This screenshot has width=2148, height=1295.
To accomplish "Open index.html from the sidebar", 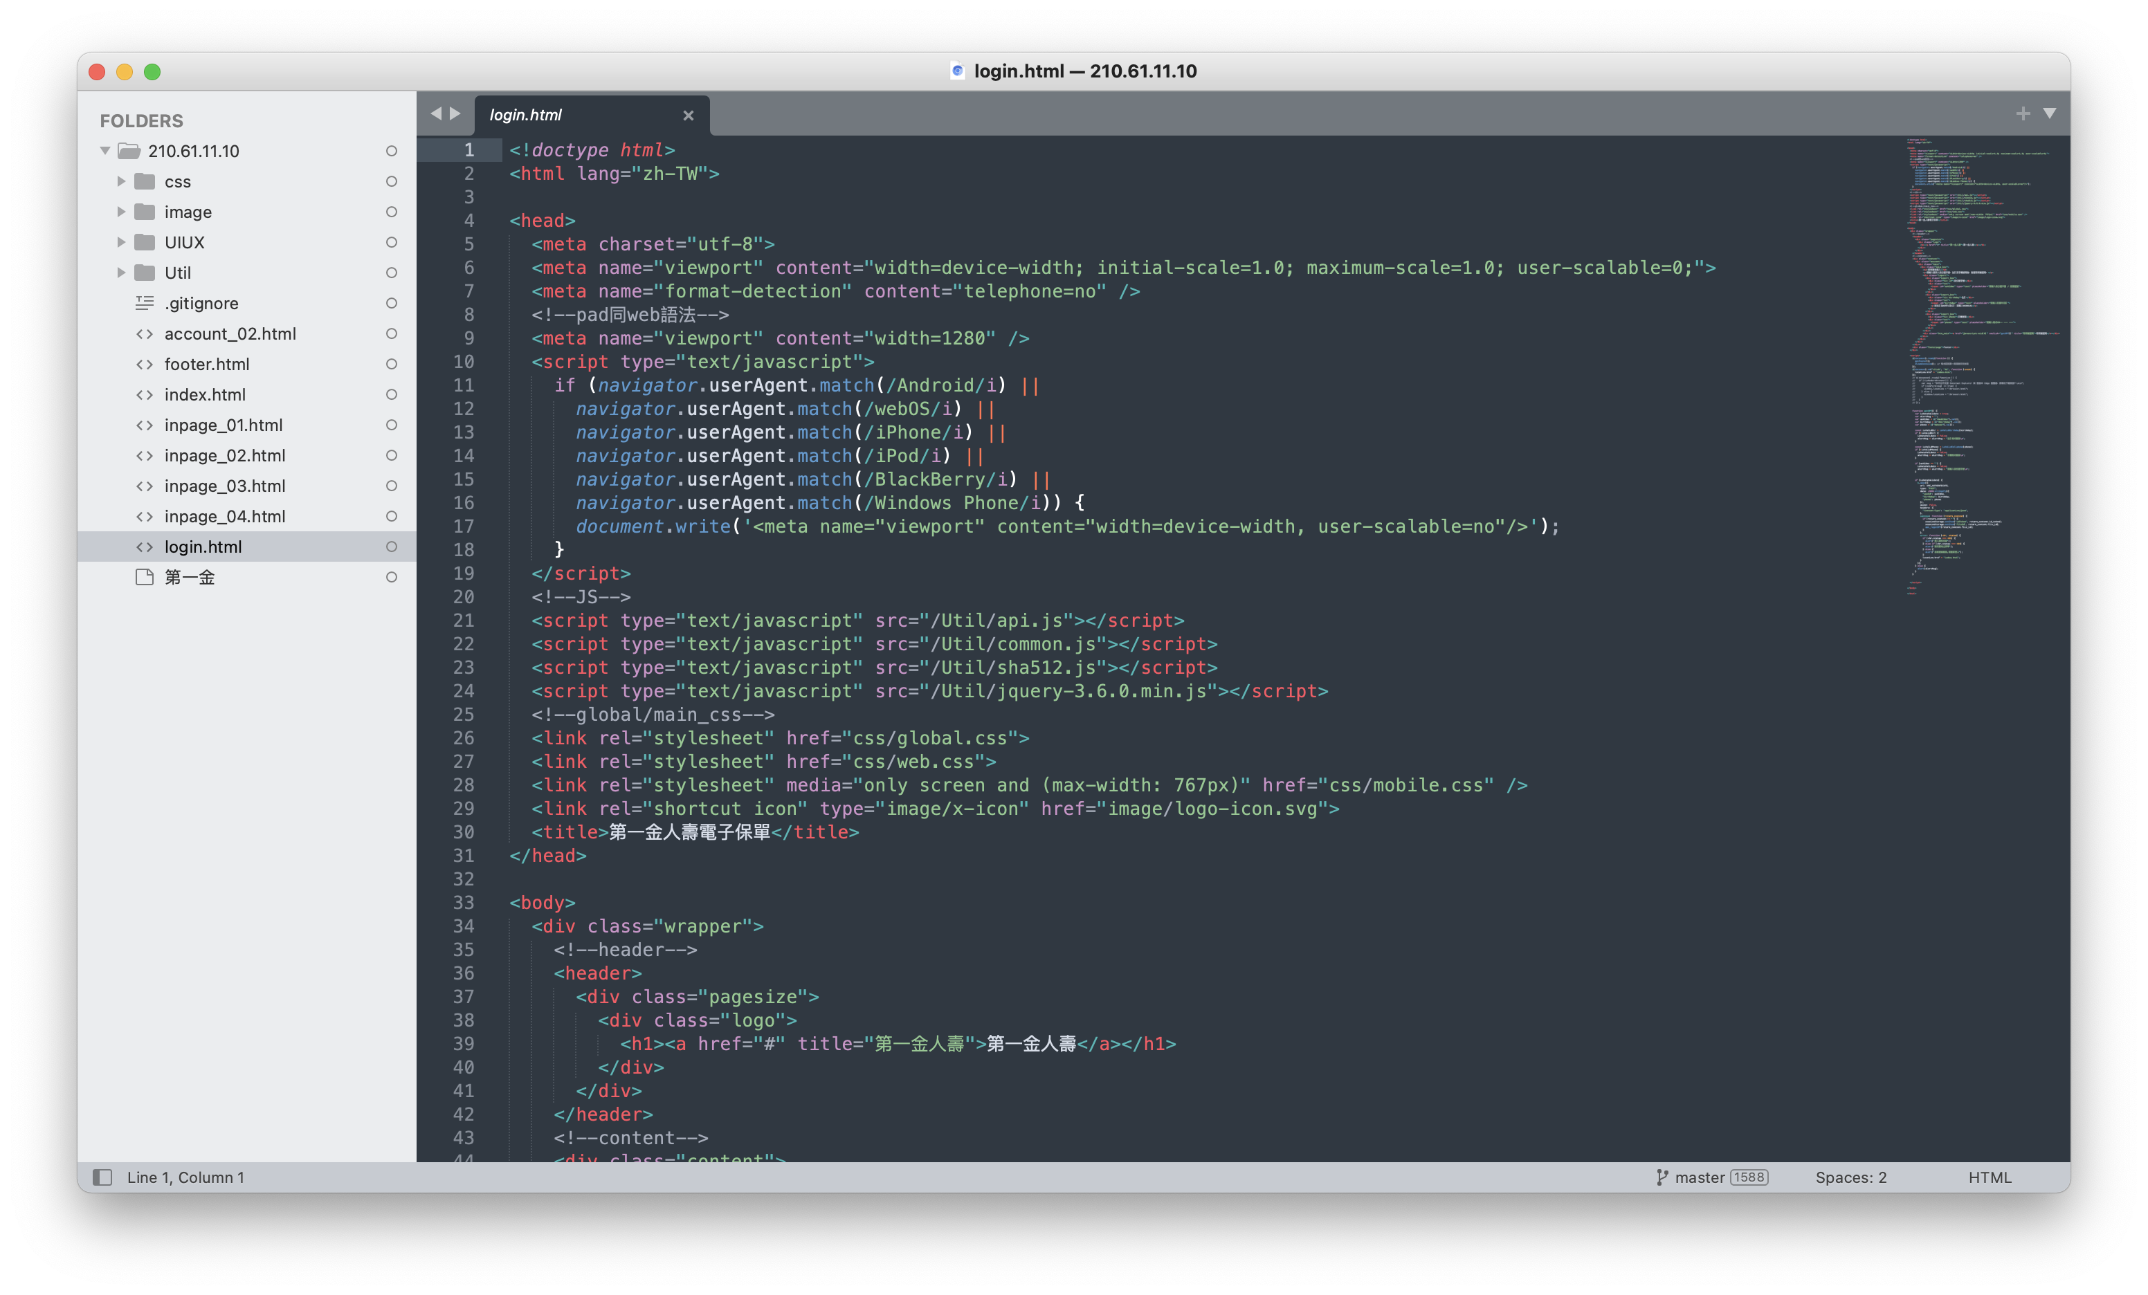I will (x=247, y=395).
